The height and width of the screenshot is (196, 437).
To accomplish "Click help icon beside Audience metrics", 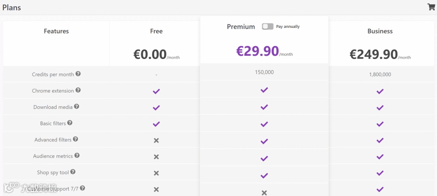I will click(x=77, y=156).
